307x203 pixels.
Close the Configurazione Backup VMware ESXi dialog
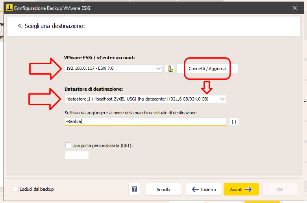pyautogui.click(x=295, y=8)
